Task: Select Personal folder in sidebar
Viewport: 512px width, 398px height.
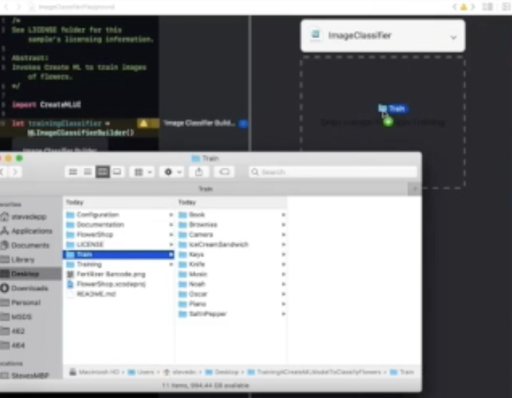Action: click(x=21, y=303)
